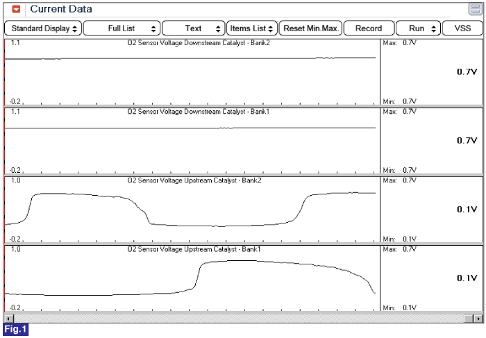The height and width of the screenshot is (338, 486).
Task: Open the Full List dropdown
Action: point(121,28)
